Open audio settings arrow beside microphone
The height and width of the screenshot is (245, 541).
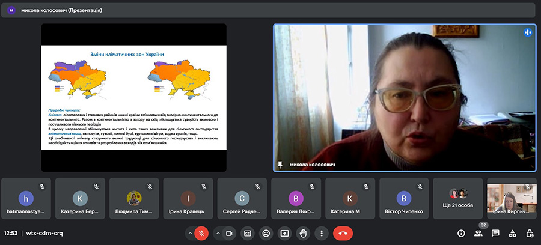[190, 233]
